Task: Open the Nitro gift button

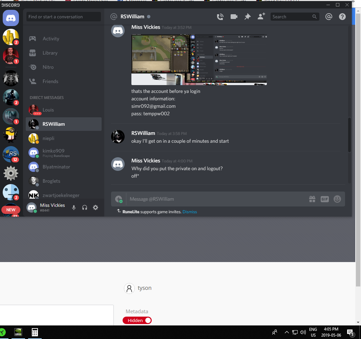Action: pos(312,199)
